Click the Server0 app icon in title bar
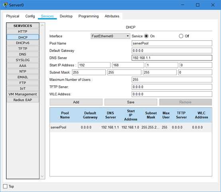Viewport: 221px width, 192px height. (5, 5)
